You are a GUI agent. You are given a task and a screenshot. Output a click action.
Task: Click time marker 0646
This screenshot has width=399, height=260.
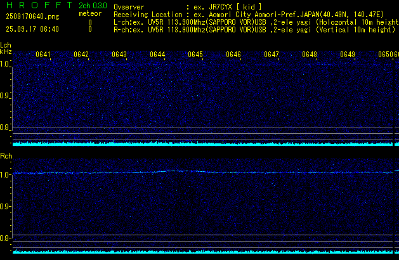coord(233,55)
